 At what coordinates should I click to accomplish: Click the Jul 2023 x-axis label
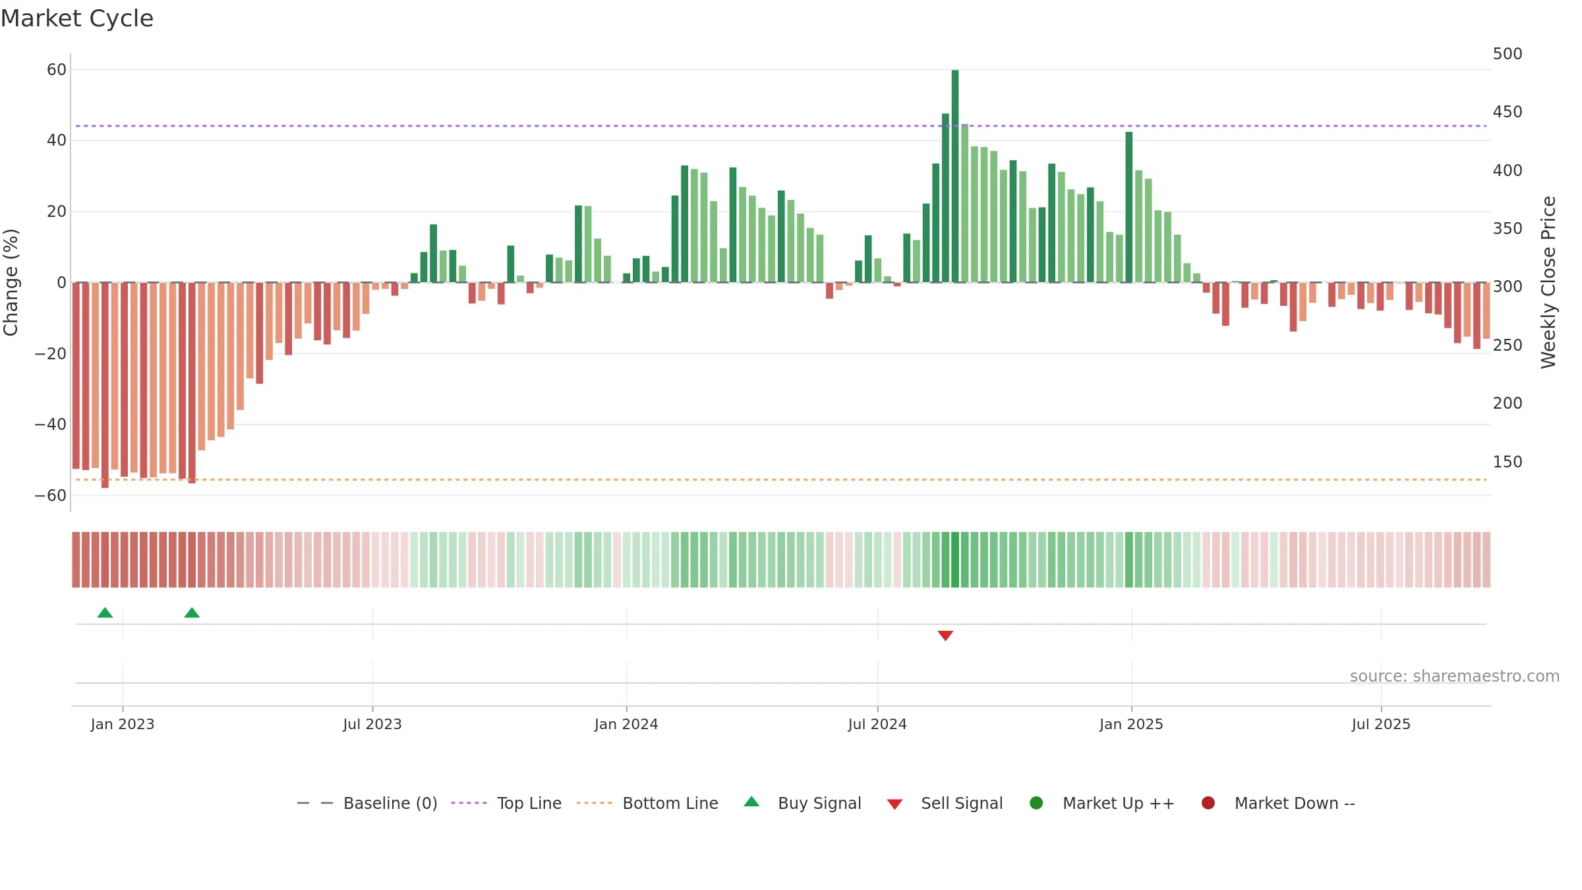[372, 724]
